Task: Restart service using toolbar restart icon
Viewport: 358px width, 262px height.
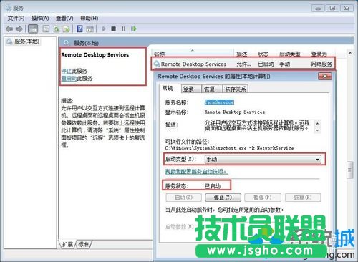Action: click(134, 29)
